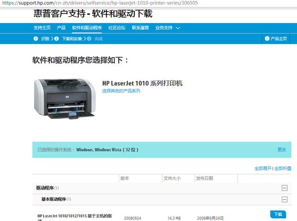Select the 软件和驱动程序 navigation tab

click(87, 28)
